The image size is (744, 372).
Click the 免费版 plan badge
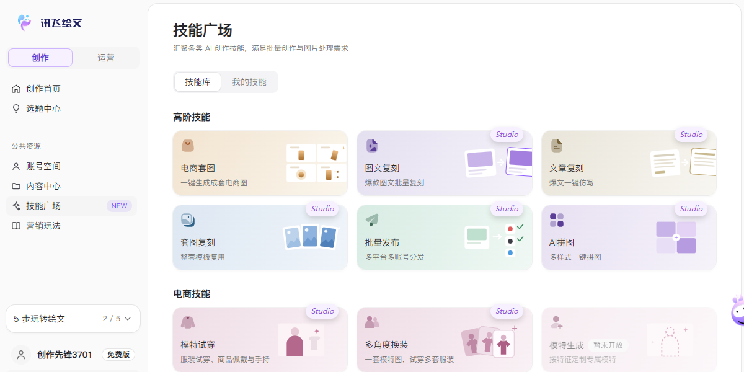pos(118,355)
